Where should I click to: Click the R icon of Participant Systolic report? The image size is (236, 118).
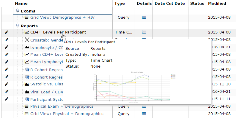click(x=27, y=99)
